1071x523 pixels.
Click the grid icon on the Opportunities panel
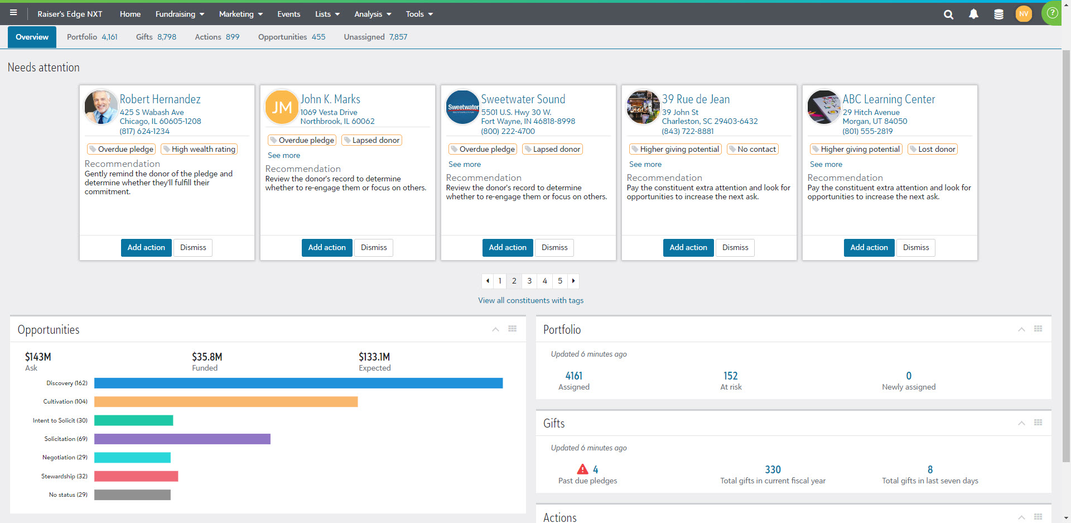tap(513, 329)
